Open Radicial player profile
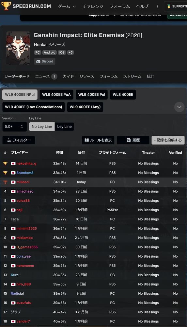187x327 pixels. [17, 293]
